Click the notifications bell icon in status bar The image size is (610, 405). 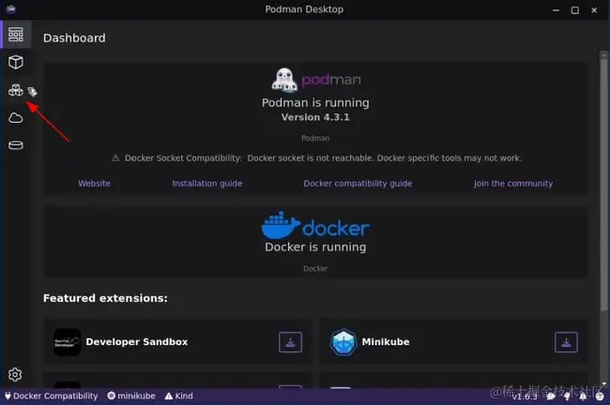[x=583, y=397]
